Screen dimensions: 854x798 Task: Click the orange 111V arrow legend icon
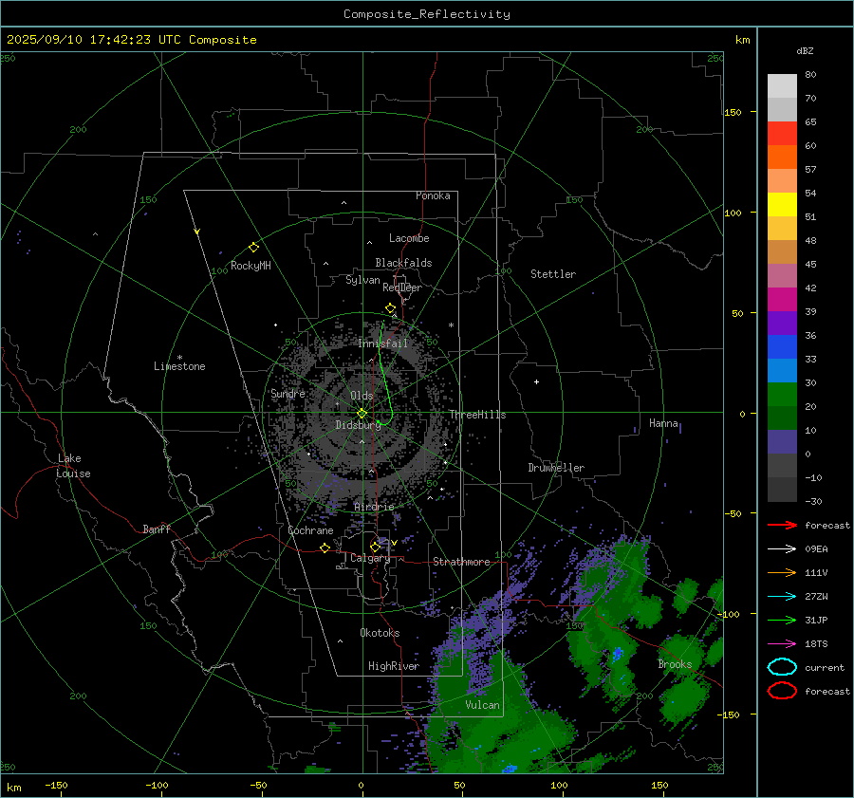[782, 572]
